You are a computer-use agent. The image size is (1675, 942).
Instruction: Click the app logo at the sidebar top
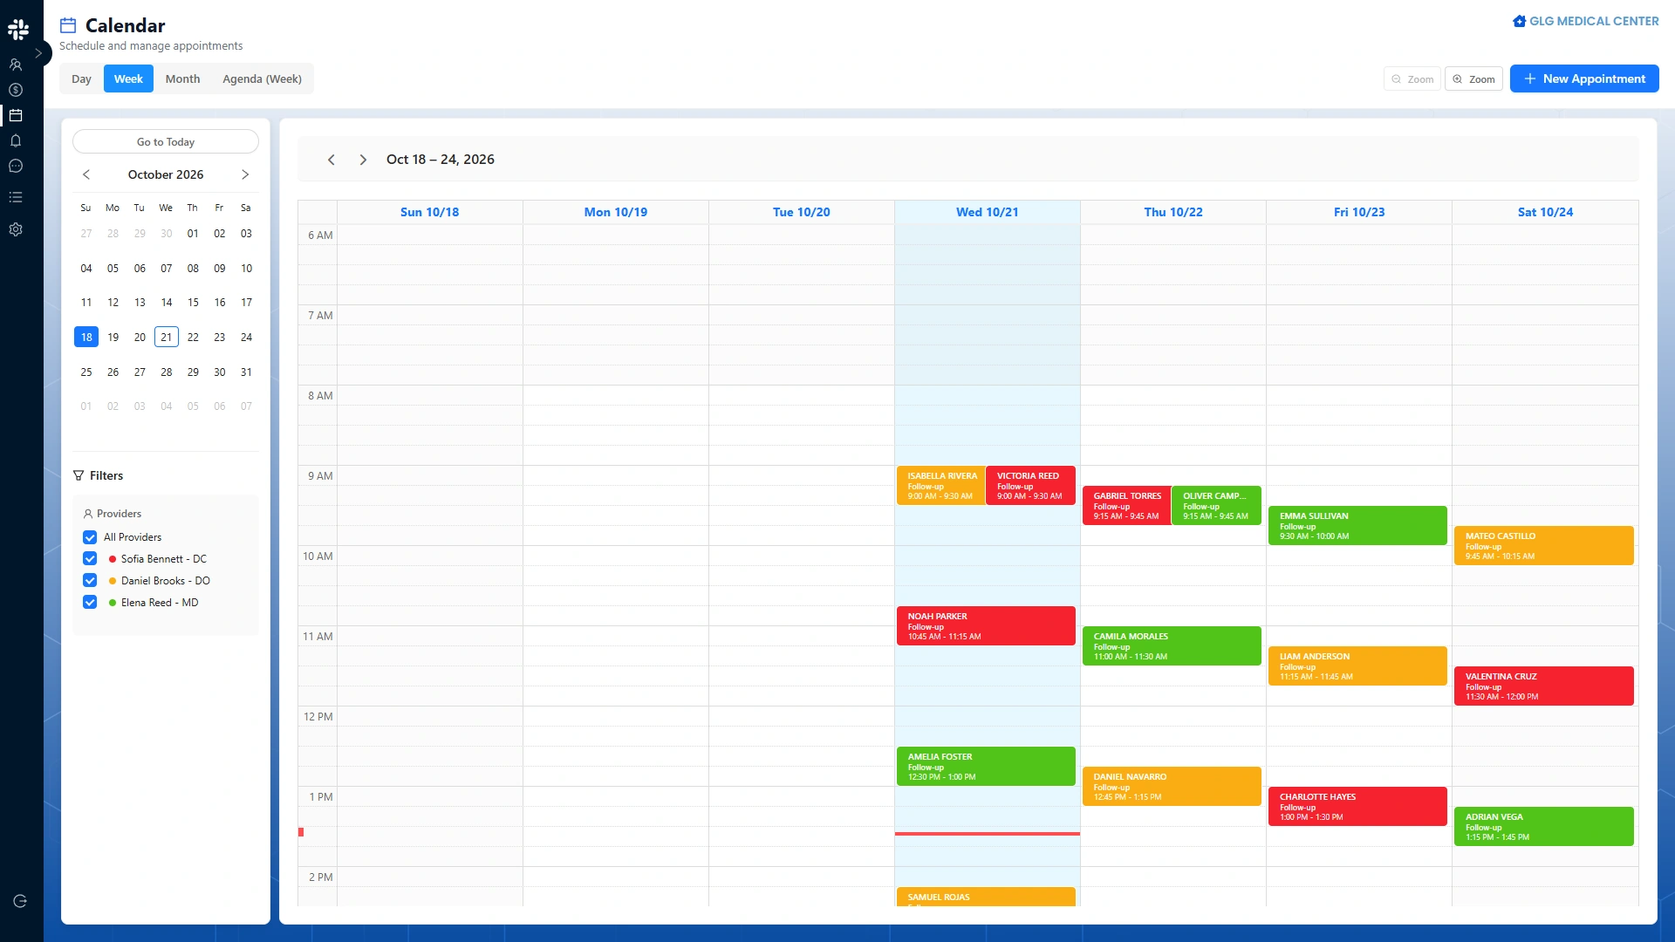[18, 30]
